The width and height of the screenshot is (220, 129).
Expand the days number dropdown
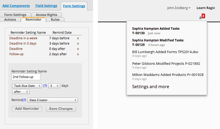tap(54, 86)
